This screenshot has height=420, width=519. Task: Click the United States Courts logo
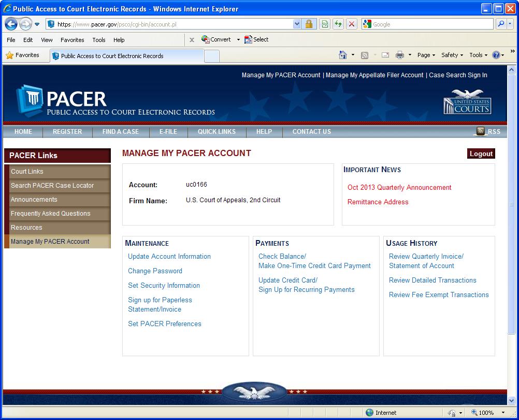coord(467,102)
